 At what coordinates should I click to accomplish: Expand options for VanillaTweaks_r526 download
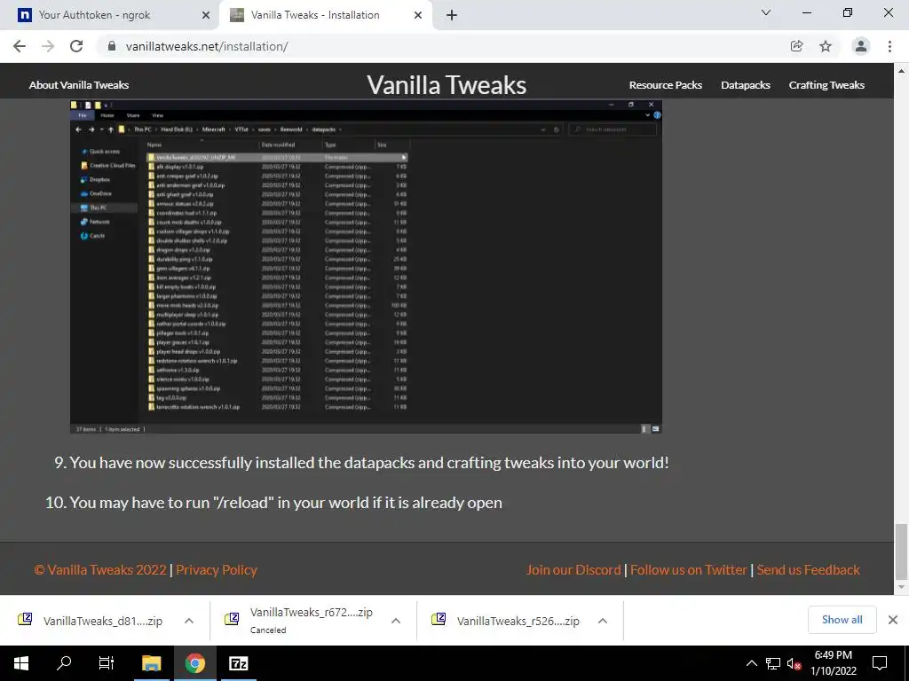[x=603, y=621]
